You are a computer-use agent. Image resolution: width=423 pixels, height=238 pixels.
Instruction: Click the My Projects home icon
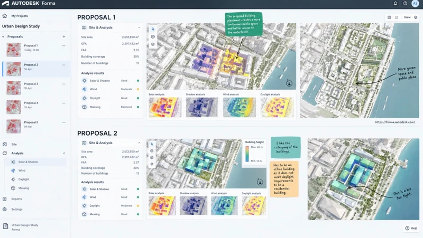[x=5, y=16]
